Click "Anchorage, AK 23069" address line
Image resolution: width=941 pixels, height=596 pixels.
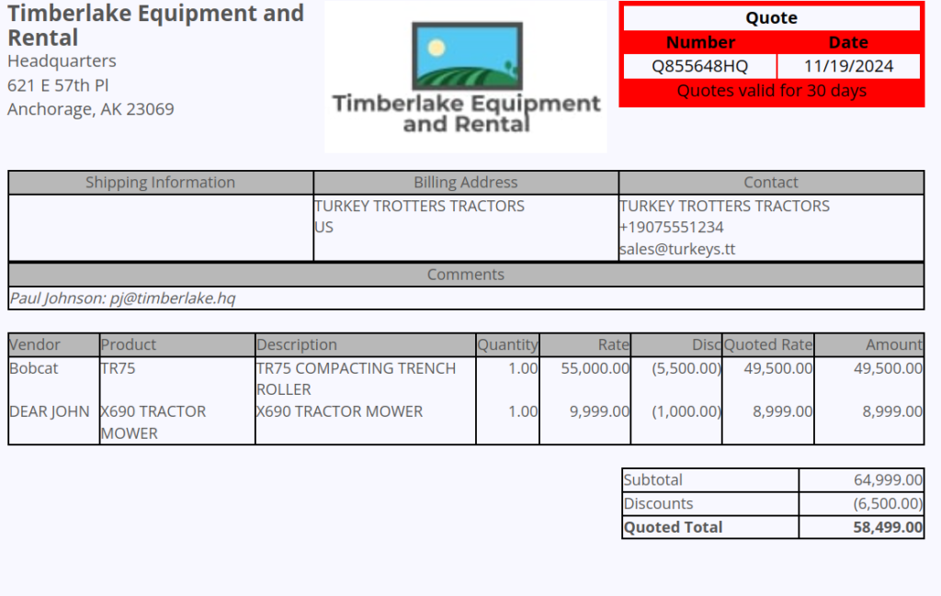[x=91, y=109]
